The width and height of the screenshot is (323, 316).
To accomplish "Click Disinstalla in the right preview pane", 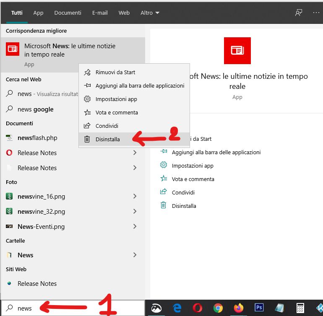I will click(184, 206).
